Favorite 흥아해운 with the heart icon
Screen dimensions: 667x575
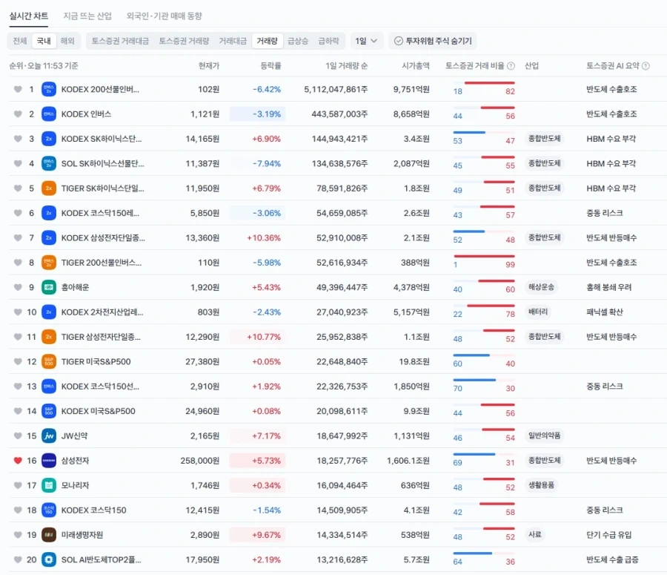click(x=18, y=287)
